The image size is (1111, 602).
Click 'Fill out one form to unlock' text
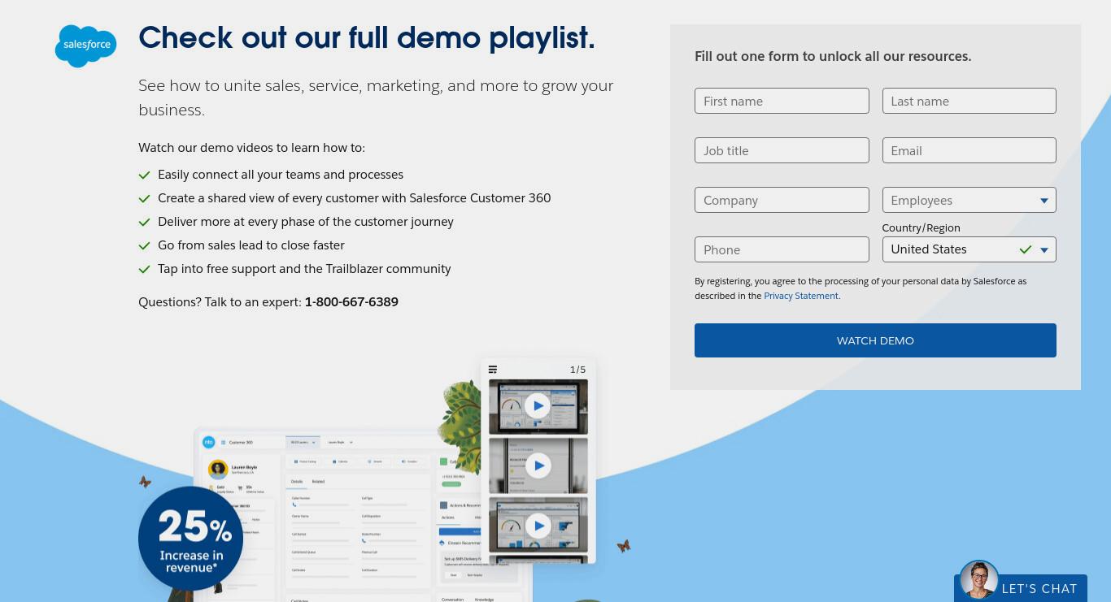tap(833, 56)
